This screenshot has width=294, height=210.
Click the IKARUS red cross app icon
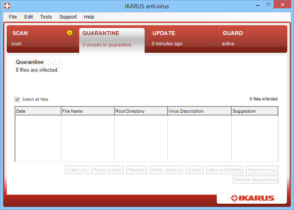(x=7, y=6)
